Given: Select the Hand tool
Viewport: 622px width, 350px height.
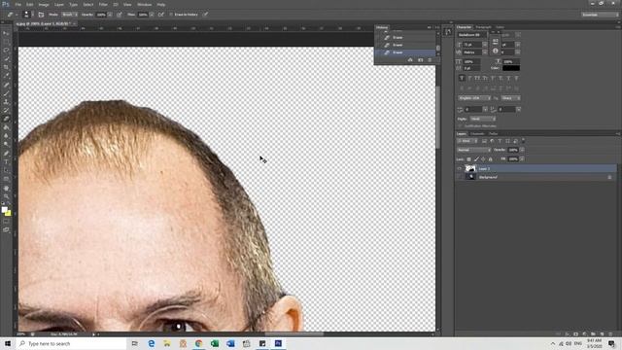Looking at the screenshot, I should [x=6, y=188].
